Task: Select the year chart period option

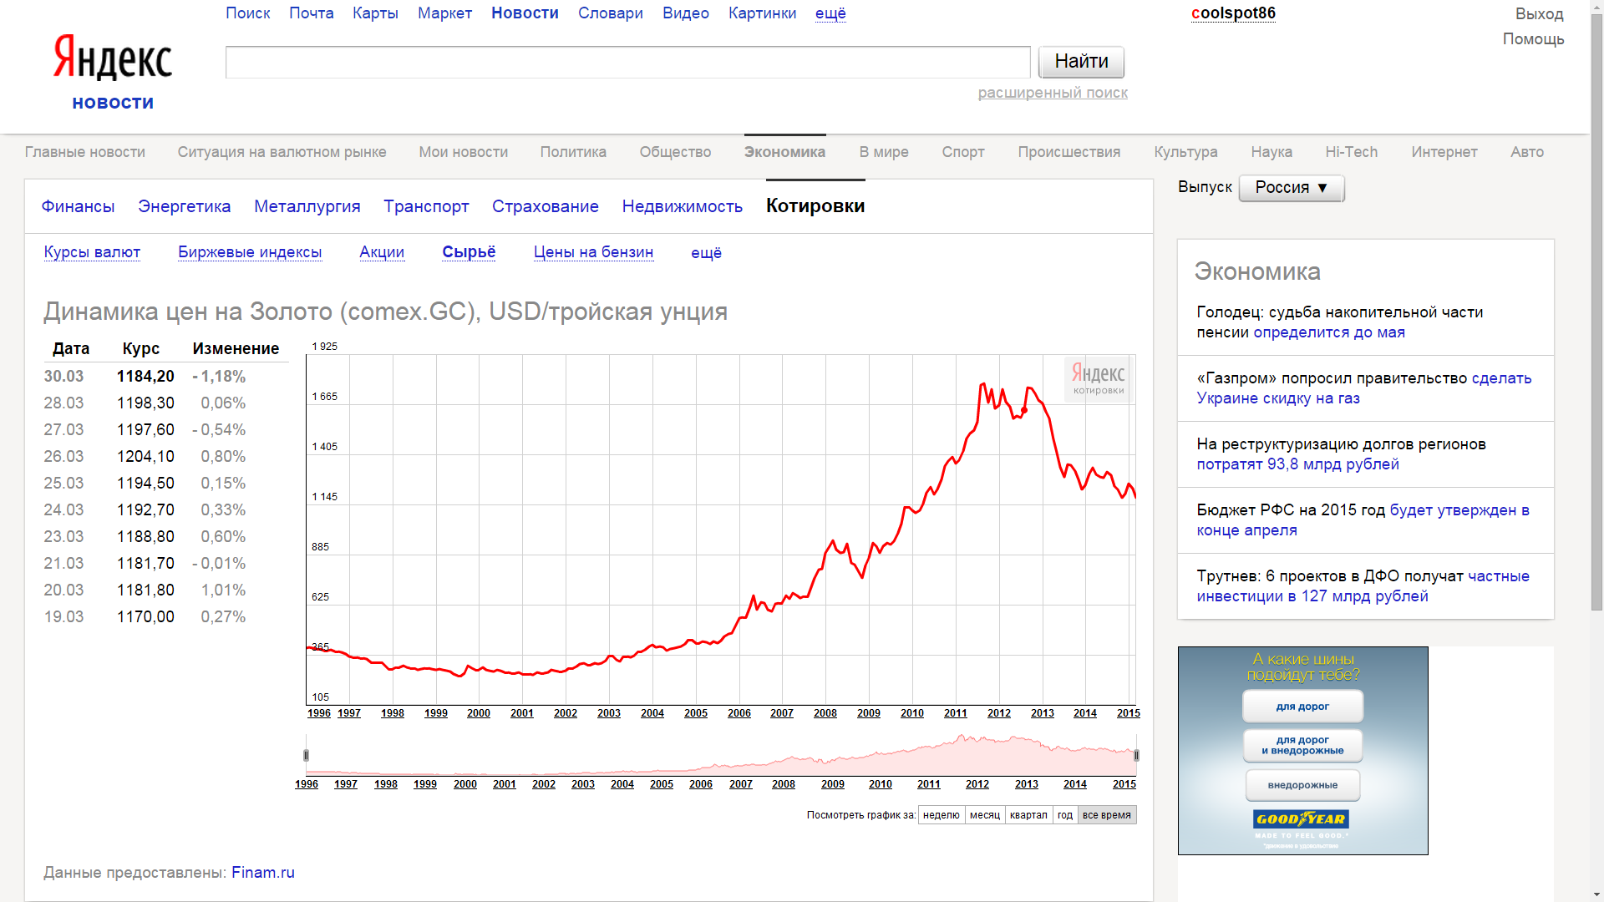Action: 1064,815
